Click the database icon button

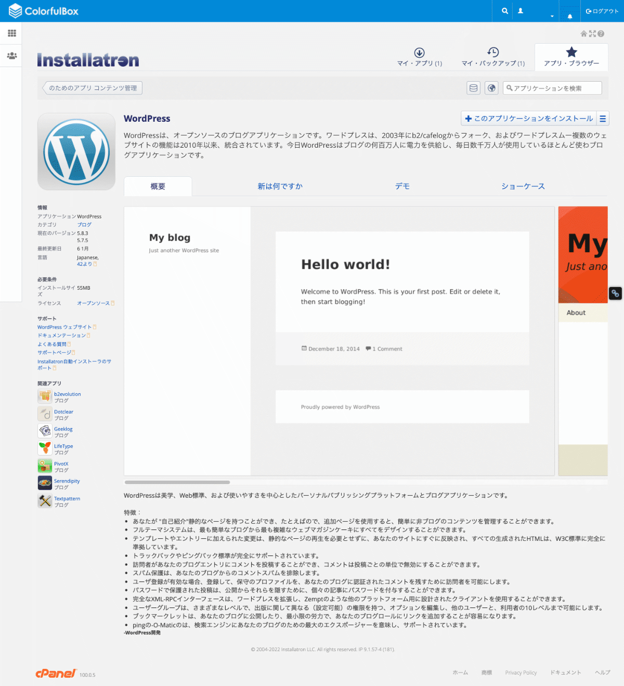[473, 88]
